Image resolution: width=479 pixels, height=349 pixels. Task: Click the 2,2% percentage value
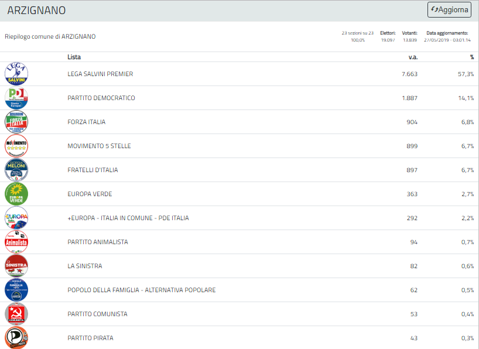[x=468, y=218]
